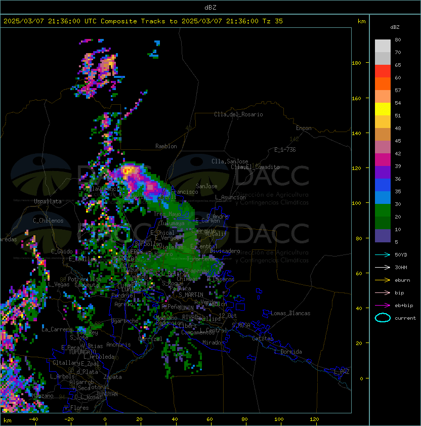421x426 pixels.
Task: Click the 50YD legend label
Action: click(401, 254)
